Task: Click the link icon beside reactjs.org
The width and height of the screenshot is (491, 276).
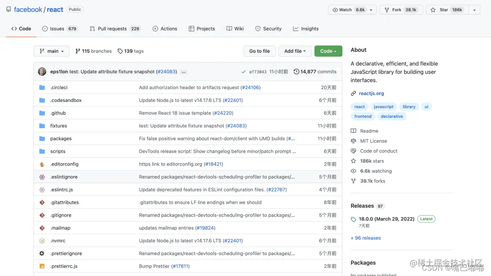Action: click(x=353, y=93)
